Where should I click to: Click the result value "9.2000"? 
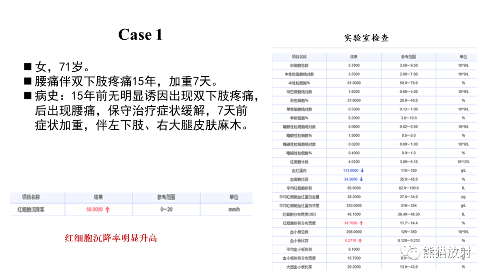tap(354, 118)
